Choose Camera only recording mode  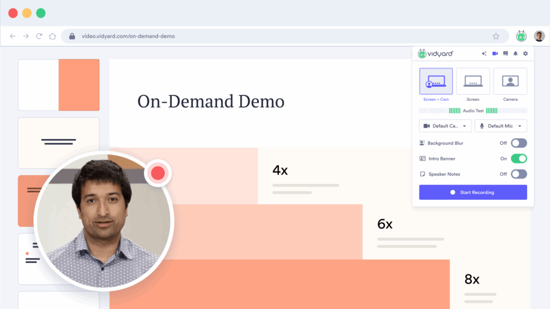pyautogui.click(x=510, y=82)
